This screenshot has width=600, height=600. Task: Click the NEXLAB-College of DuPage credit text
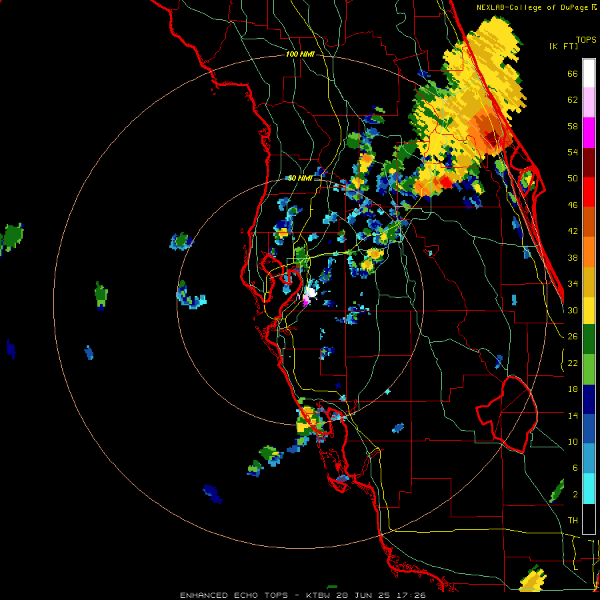[x=533, y=7]
